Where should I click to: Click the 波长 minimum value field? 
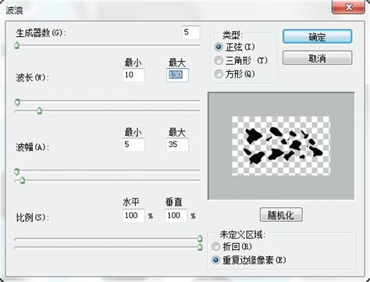pyautogui.click(x=133, y=75)
